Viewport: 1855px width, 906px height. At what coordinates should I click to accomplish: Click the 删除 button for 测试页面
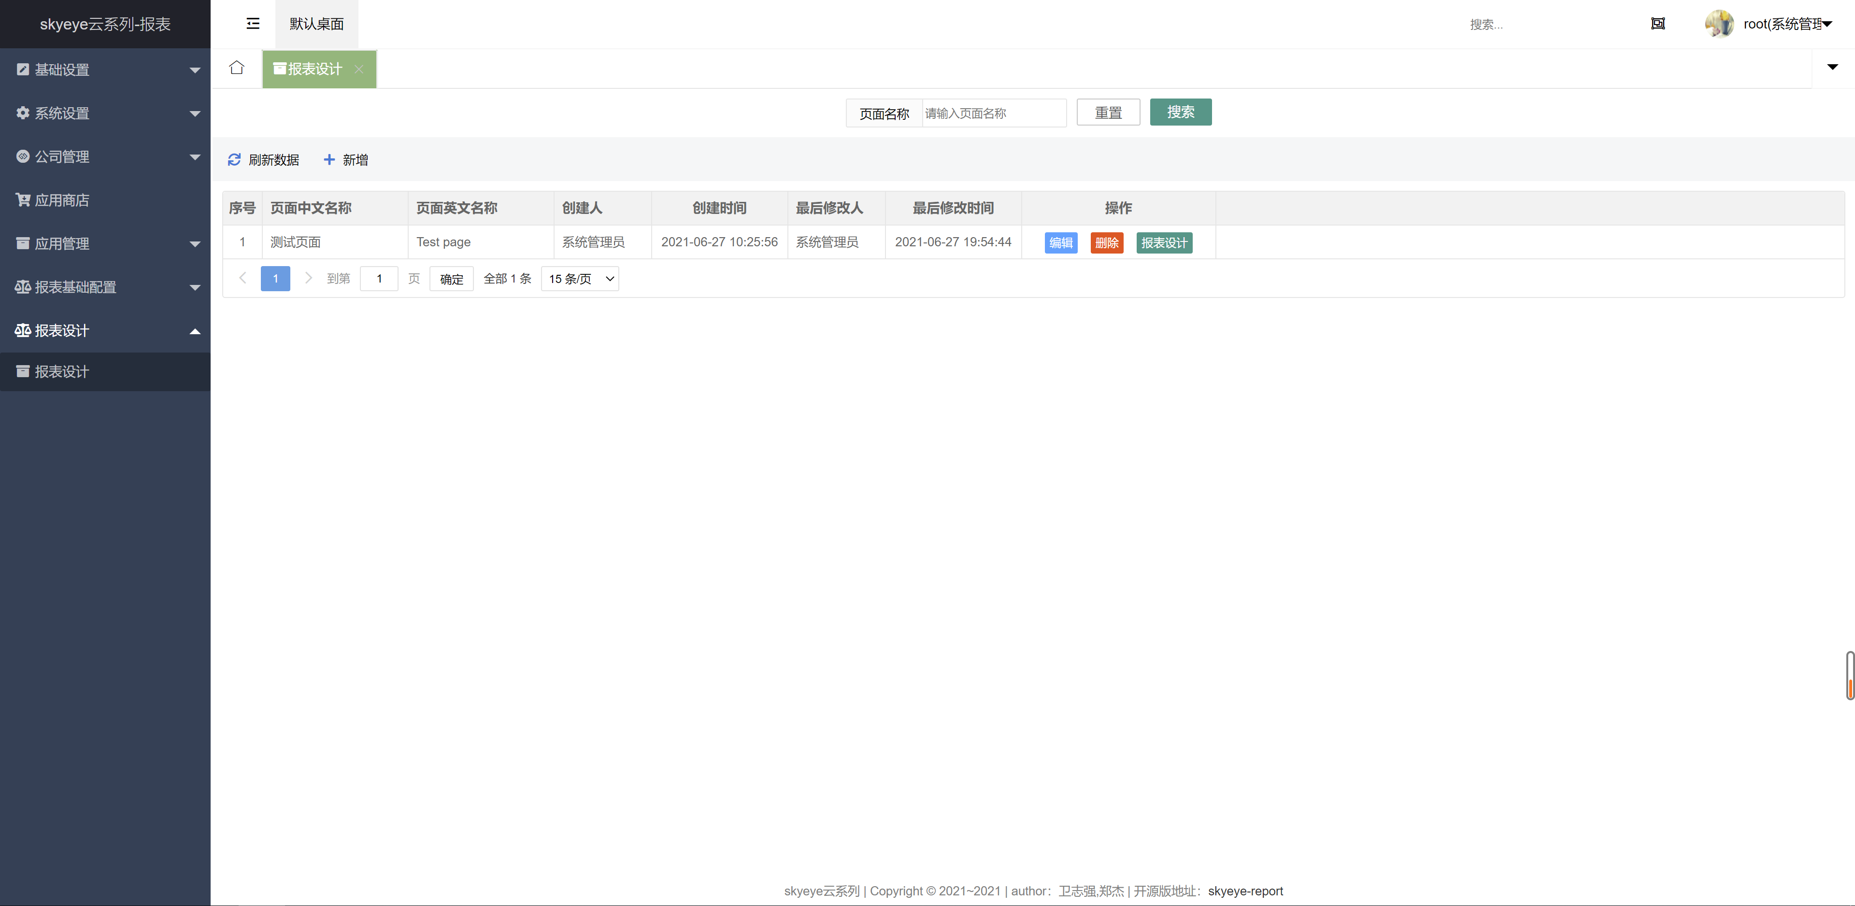pos(1107,243)
